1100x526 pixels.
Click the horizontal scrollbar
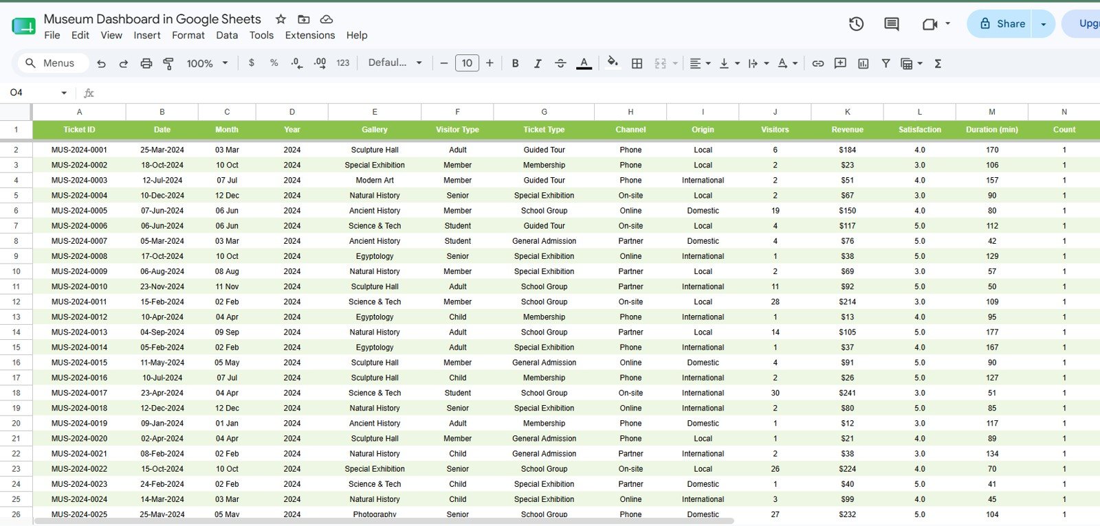coord(384,521)
